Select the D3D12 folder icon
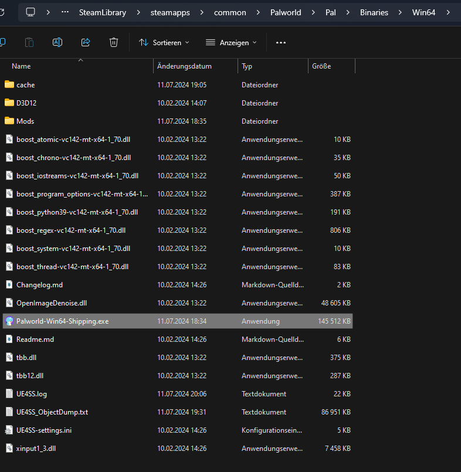 (x=9, y=103)
